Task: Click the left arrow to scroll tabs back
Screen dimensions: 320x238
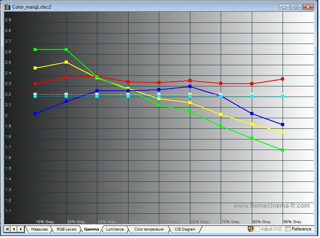Action: (14, 229)
